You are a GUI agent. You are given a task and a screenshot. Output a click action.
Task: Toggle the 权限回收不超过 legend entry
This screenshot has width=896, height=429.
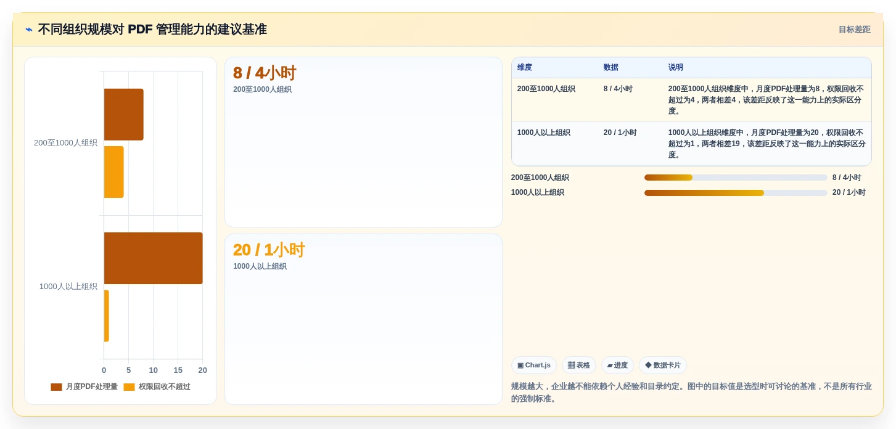tap(157, 387)
